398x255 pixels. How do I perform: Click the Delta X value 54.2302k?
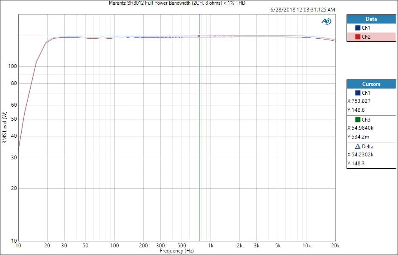click(x=361, y=155)
